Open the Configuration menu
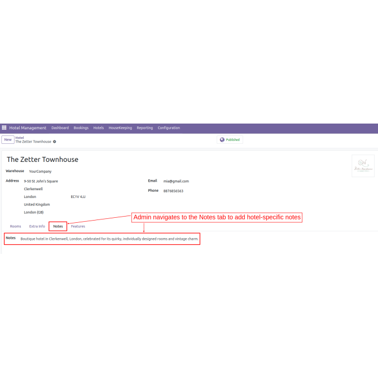This screenshot has width=378, height=378. [169, 128]
